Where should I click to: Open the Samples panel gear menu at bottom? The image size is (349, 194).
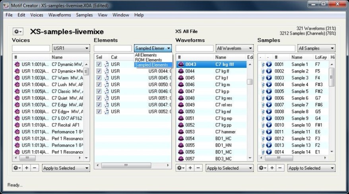pyautogui.click(x=262, y=168)
